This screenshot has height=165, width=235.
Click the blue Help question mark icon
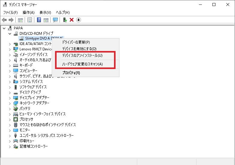[39, 20]
